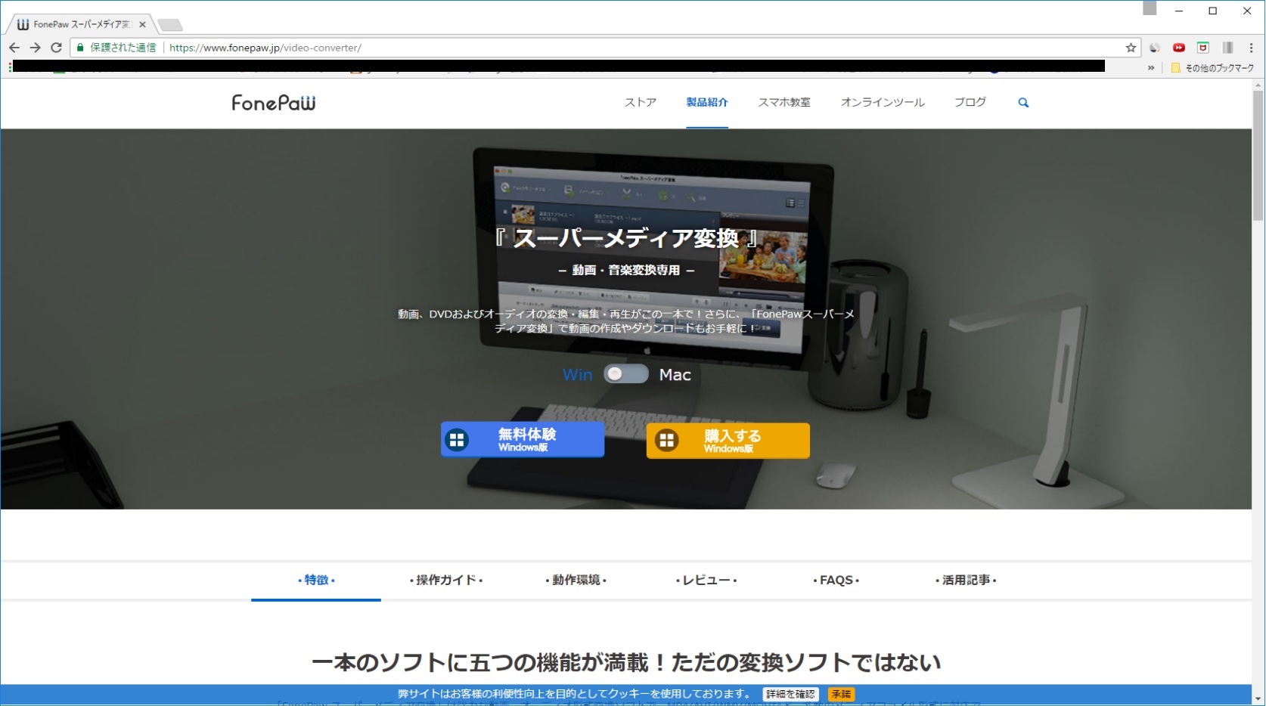Select the Mac label
1266x706 pixels.
[x=675, y=375]
